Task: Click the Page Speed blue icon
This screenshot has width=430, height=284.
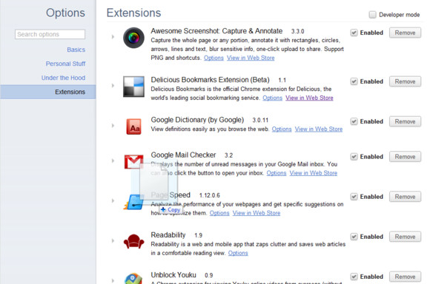Action: (x=133, y=202)
